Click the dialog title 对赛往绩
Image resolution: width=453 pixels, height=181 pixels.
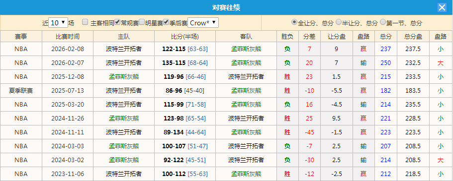coord(226,7)
